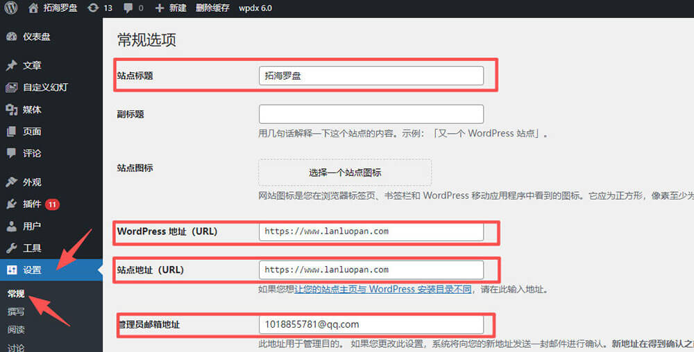
Task: Open the 阅读 settings submenu
Action: (x=15, y=330)
